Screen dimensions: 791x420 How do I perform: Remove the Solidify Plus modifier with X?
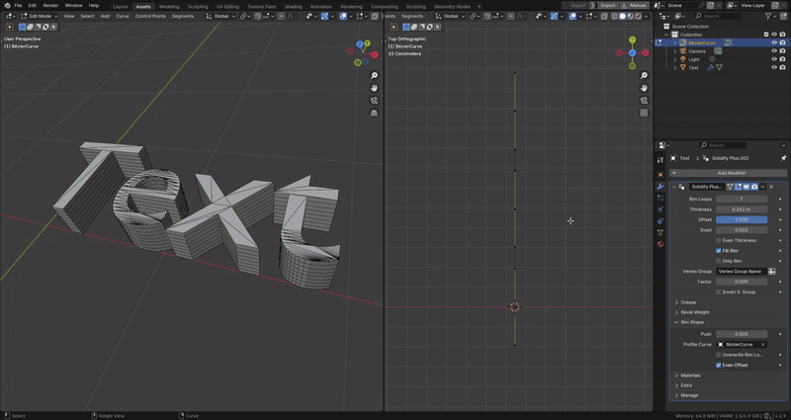pos(771,187)
